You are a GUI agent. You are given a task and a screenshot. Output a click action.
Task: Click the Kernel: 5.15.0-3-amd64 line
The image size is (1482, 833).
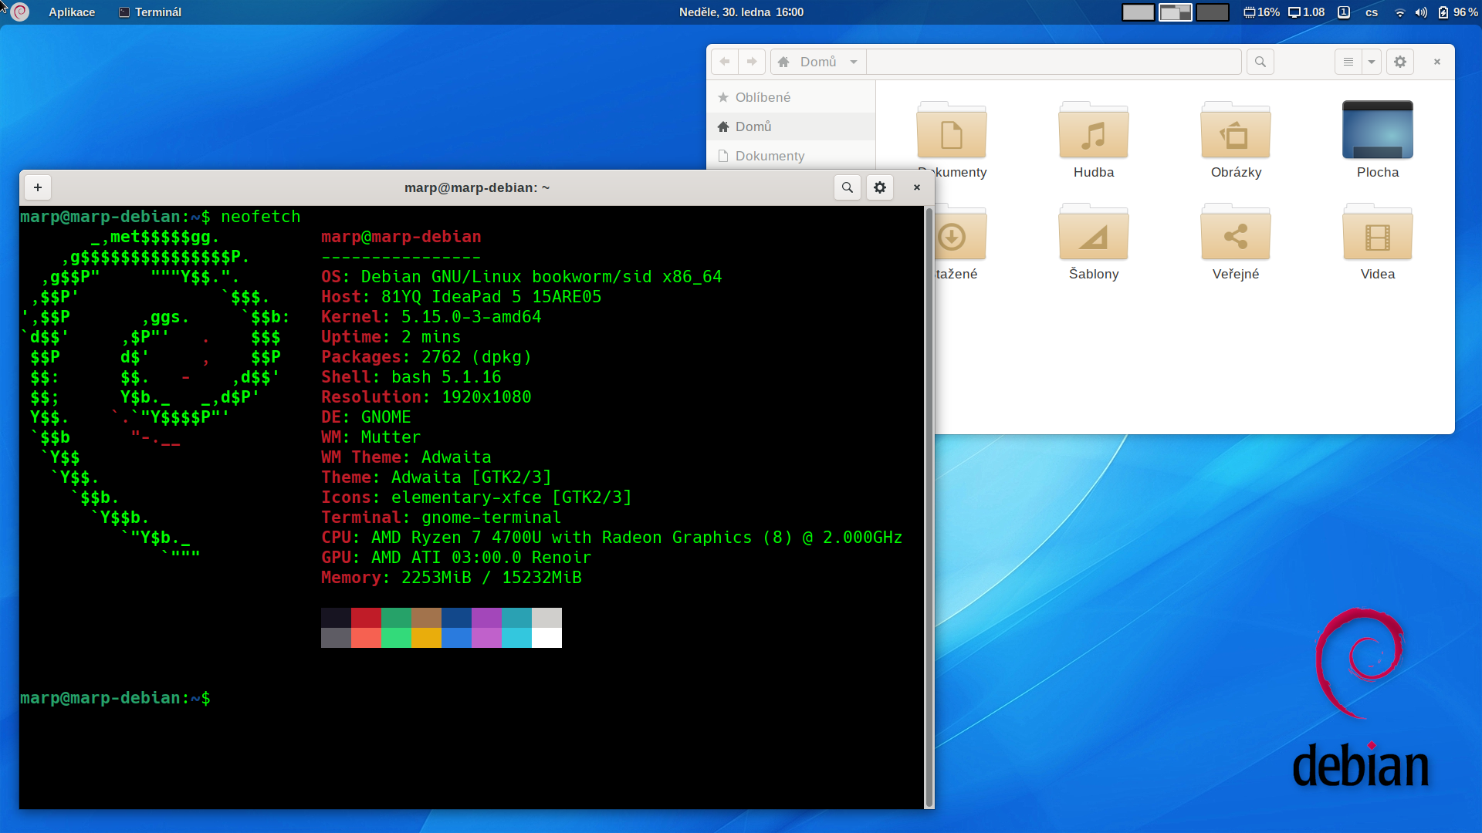point(431,317)
